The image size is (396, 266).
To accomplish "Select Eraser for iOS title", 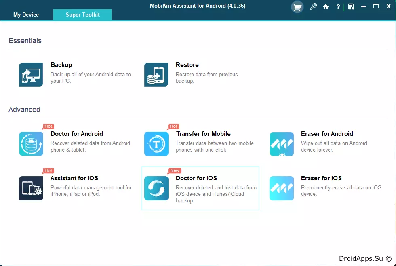I will click(x=321, y=178).
